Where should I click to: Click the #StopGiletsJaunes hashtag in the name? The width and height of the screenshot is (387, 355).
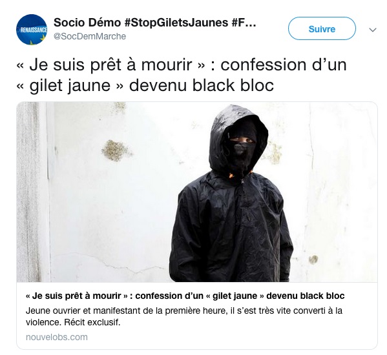point(176,23)
